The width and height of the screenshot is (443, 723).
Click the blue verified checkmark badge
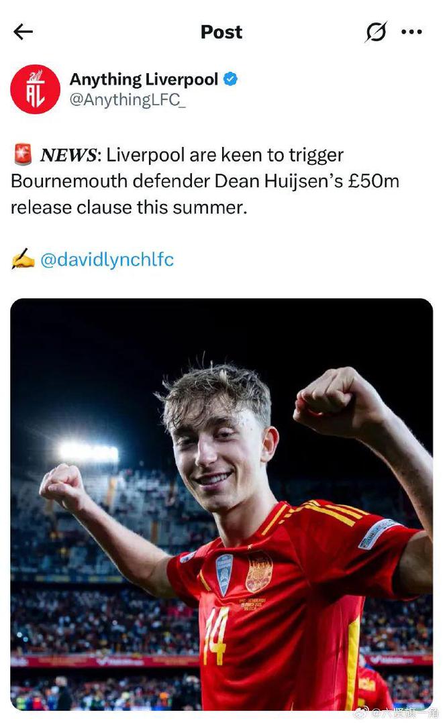click(230, 79)
